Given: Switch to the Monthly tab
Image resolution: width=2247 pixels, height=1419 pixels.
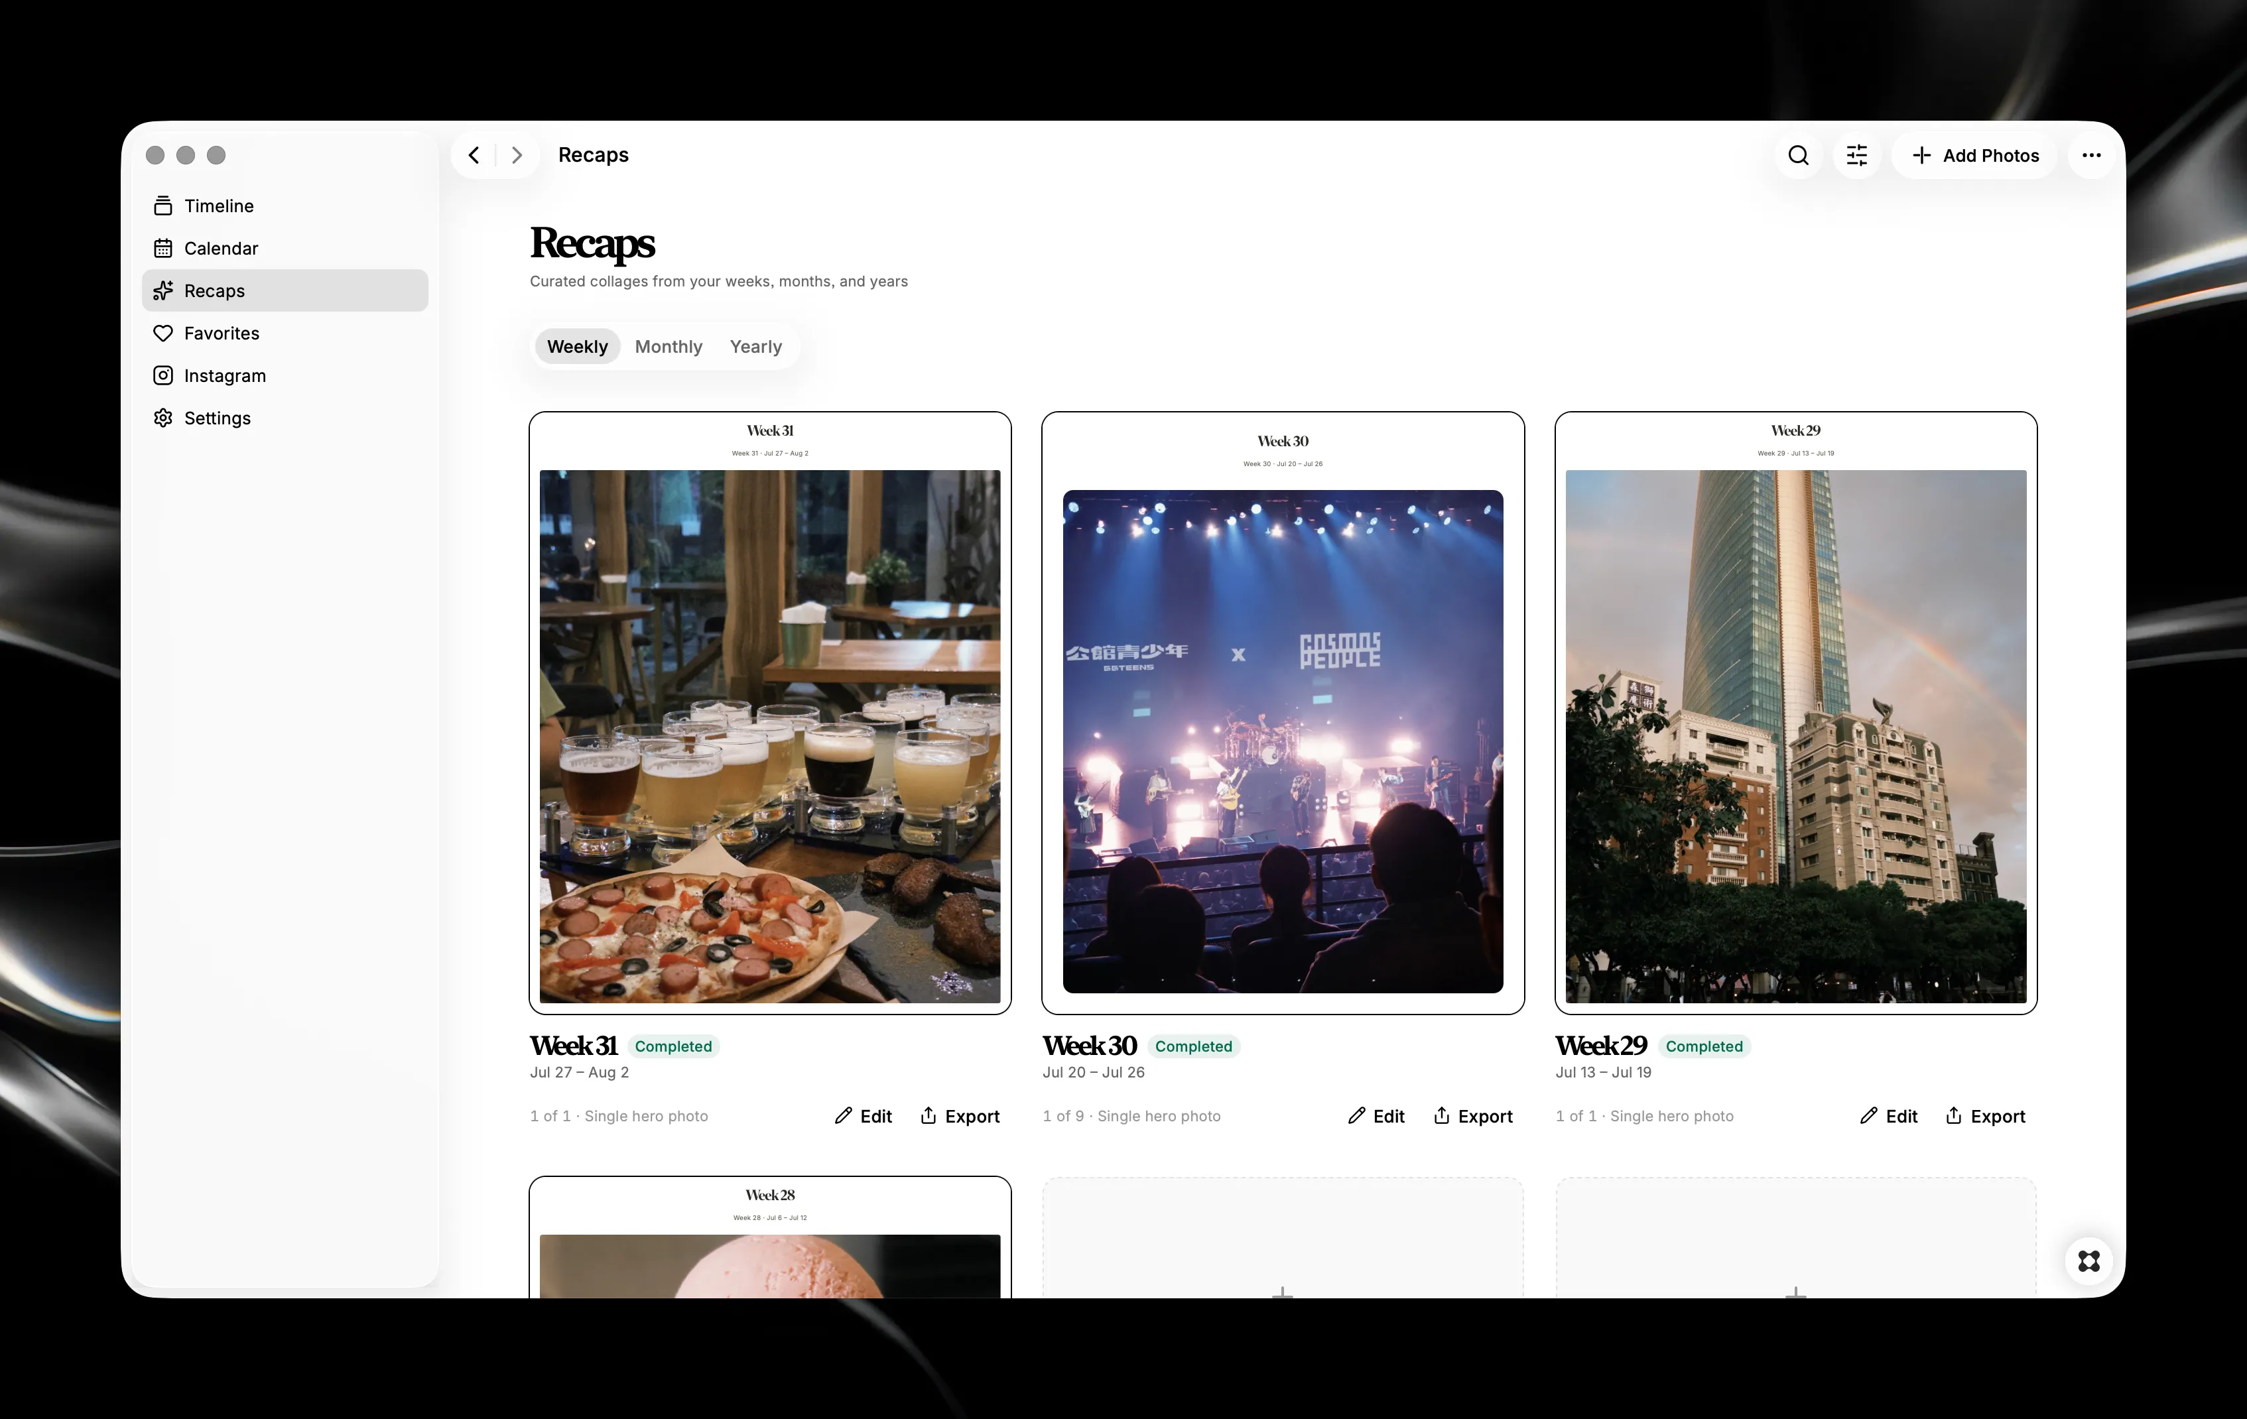Looking at the screenshot, I should (x=668, y=346).
